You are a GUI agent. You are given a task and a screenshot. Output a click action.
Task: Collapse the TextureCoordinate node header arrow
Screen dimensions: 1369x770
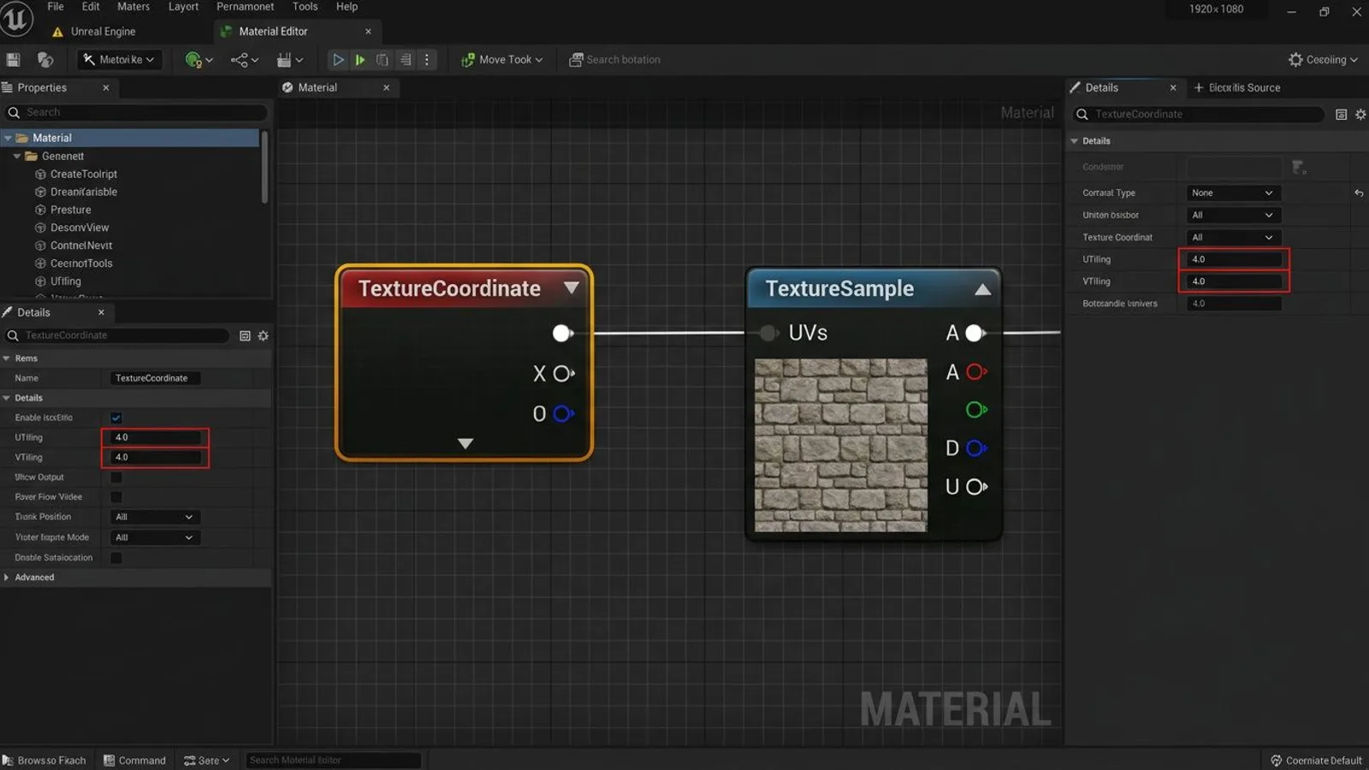click(572, 287)
